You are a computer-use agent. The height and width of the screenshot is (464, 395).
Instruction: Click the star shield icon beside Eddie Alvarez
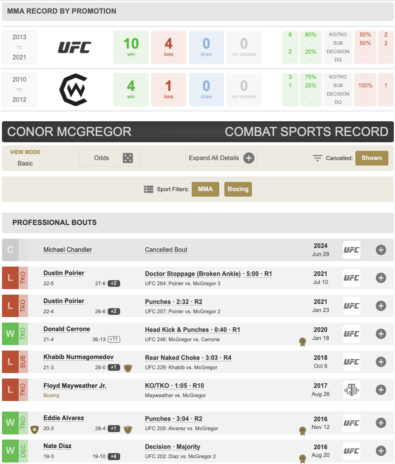tap(35, 429)
